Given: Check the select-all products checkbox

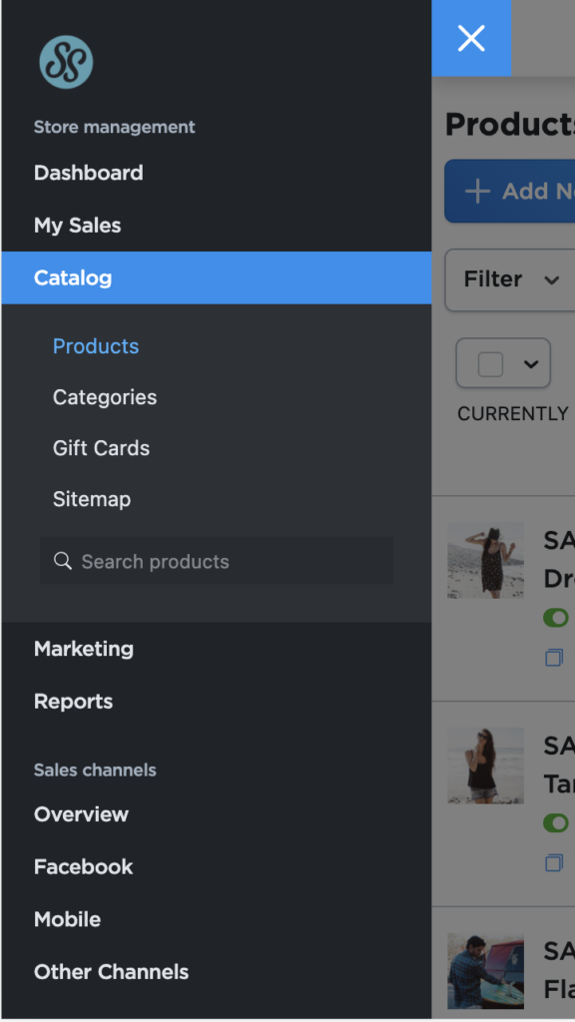Looking at the screenshot, I should point(490,363).
